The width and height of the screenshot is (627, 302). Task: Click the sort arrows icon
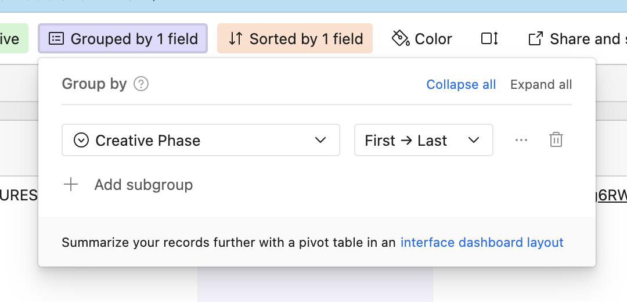coord(235,39)
